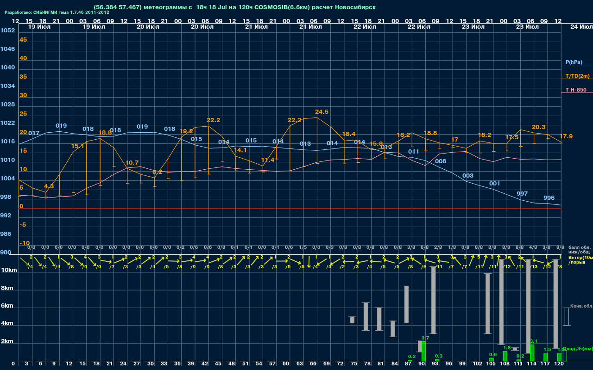
Task: Click forecast hour 105 on bottom axis
Action: (491, 364)
